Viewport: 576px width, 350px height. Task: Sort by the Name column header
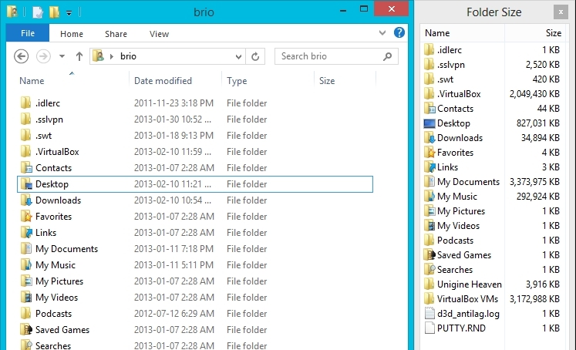coord(32,81)
